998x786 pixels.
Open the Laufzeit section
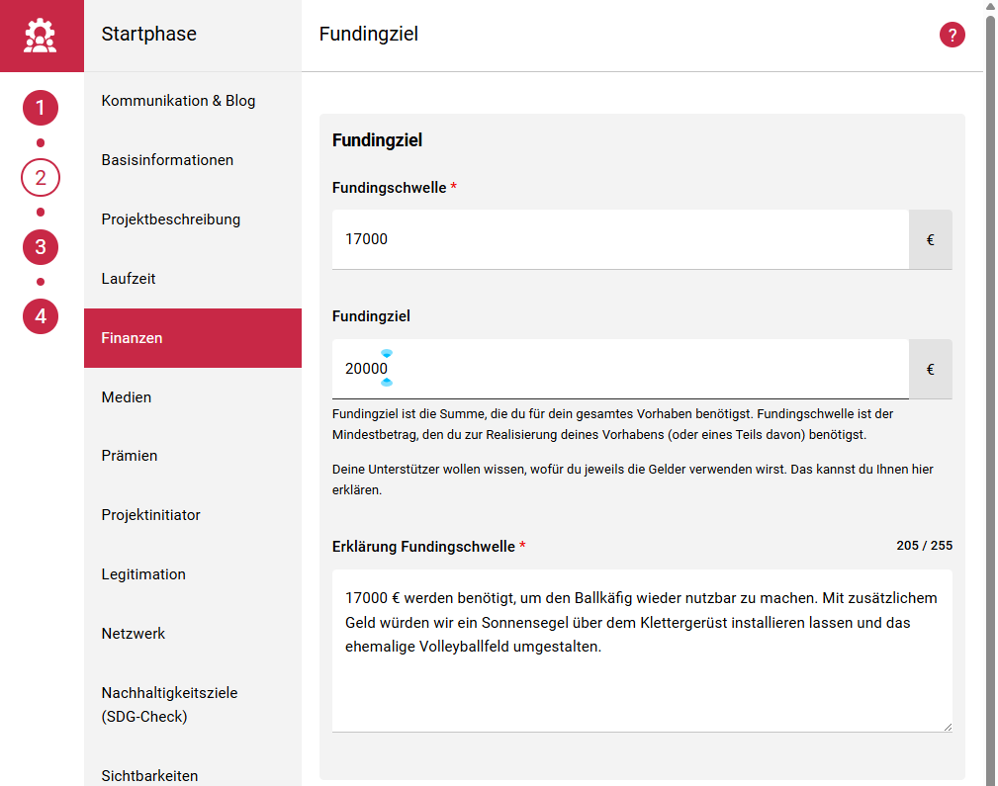(129, 278)
